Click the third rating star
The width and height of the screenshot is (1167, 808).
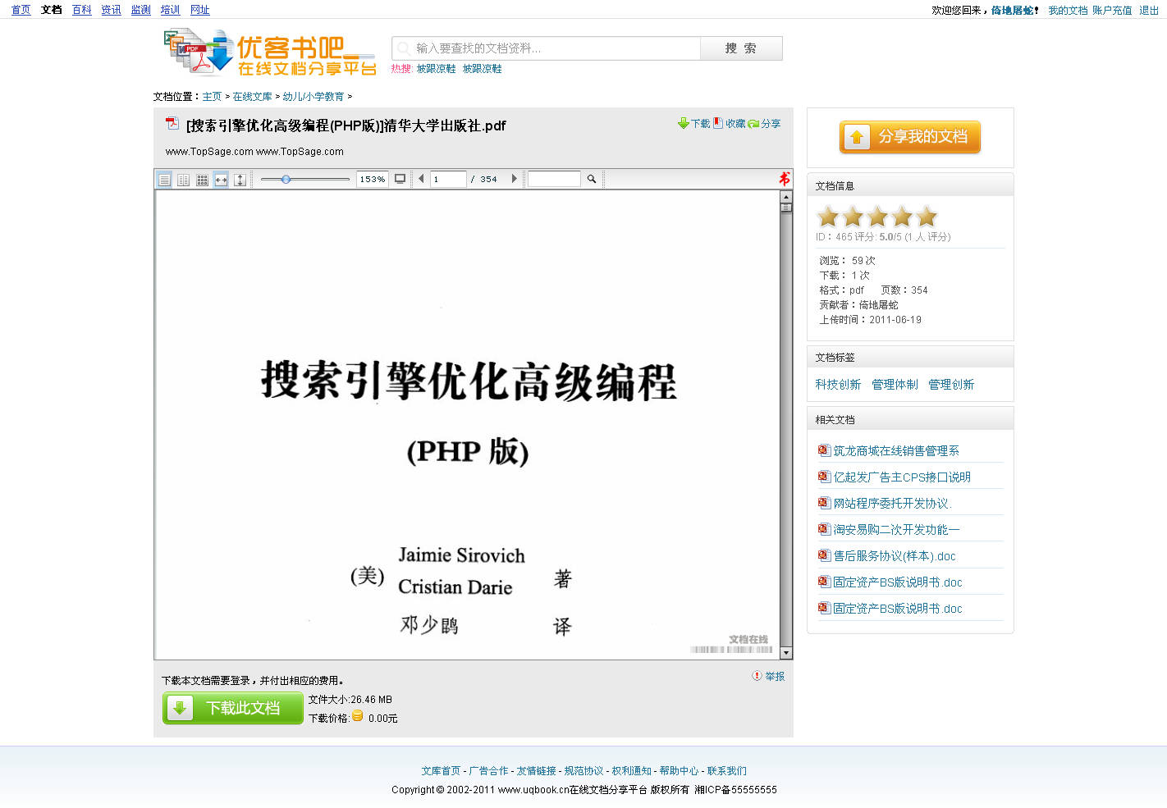[877, 217]
